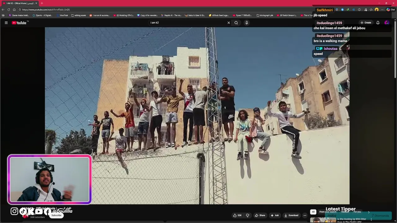Open ASRock Steel Lege... bookmark
This screenshot has height=223, width=397.
pos(219,15)
